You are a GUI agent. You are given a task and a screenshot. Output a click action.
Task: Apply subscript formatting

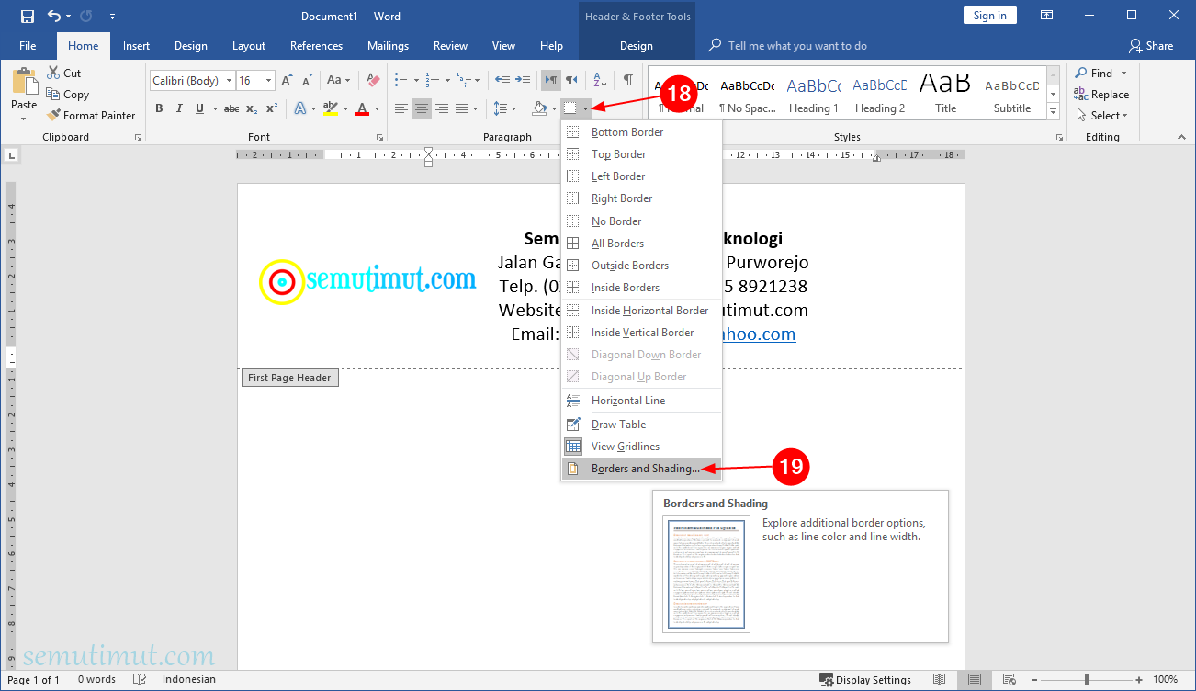(250, 108)
